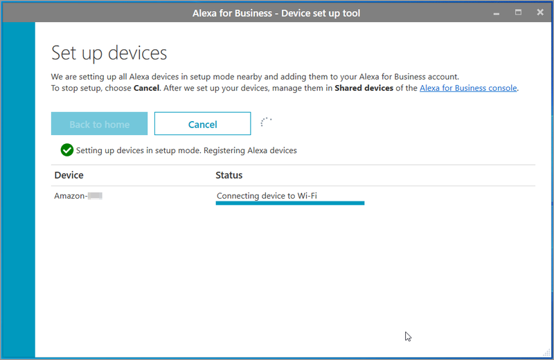554x360 pixels.
Task: Click the resize grip at window corner
Action: tap(547, 352)
